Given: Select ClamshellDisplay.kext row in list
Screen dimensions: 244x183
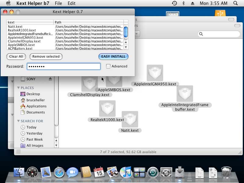Looking at the screenshot, I should [x=65, y=41].
